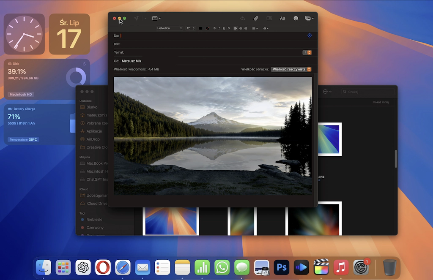Screen dimensions: 433x280
Task: Toggle italic formatting
Action: coord(219,28)
